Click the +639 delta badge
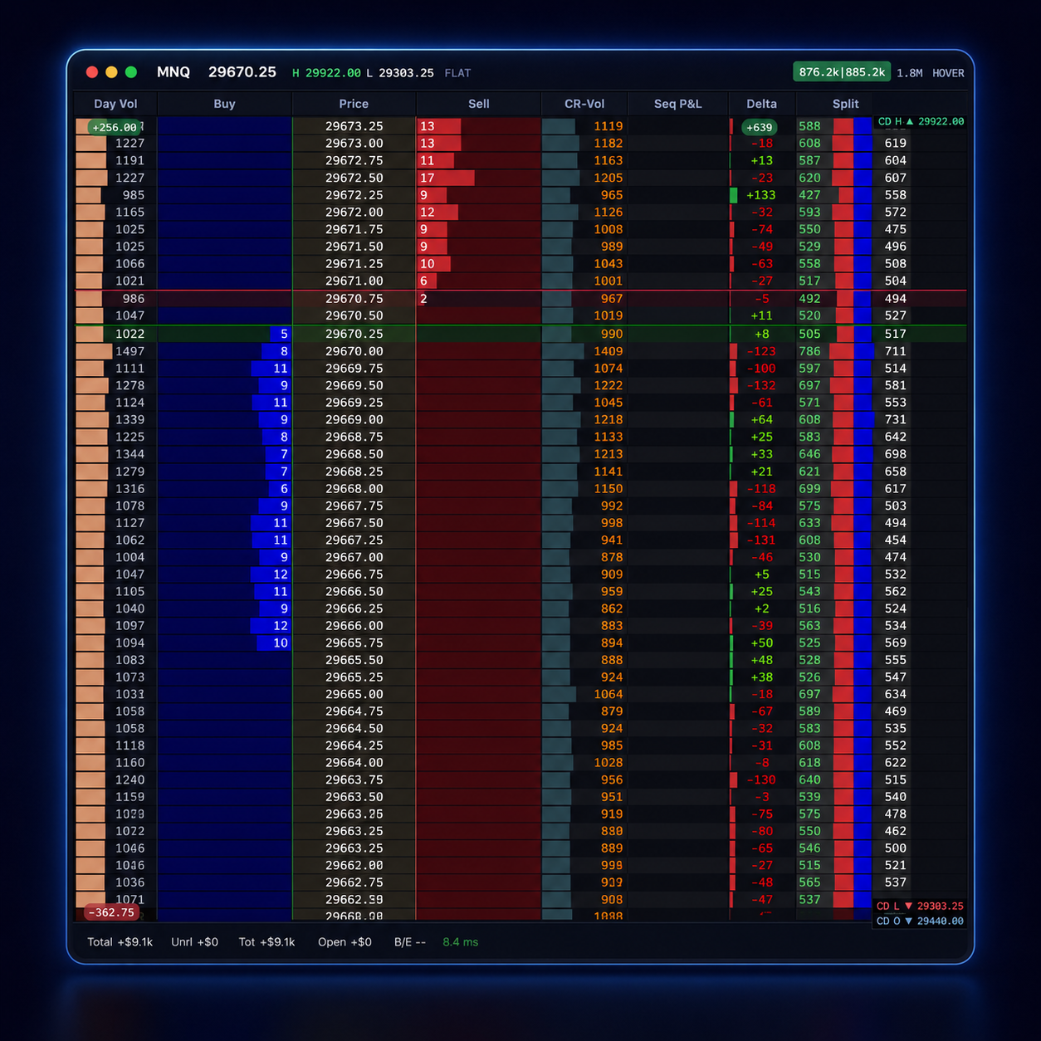The image size is (1041, 1041). pyautogui.click(x=760, y=127)
